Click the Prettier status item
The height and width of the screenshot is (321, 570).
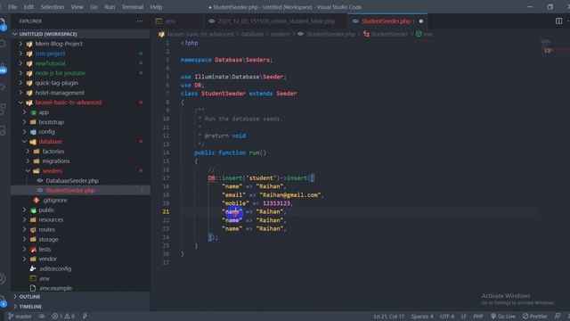(534, 317)
